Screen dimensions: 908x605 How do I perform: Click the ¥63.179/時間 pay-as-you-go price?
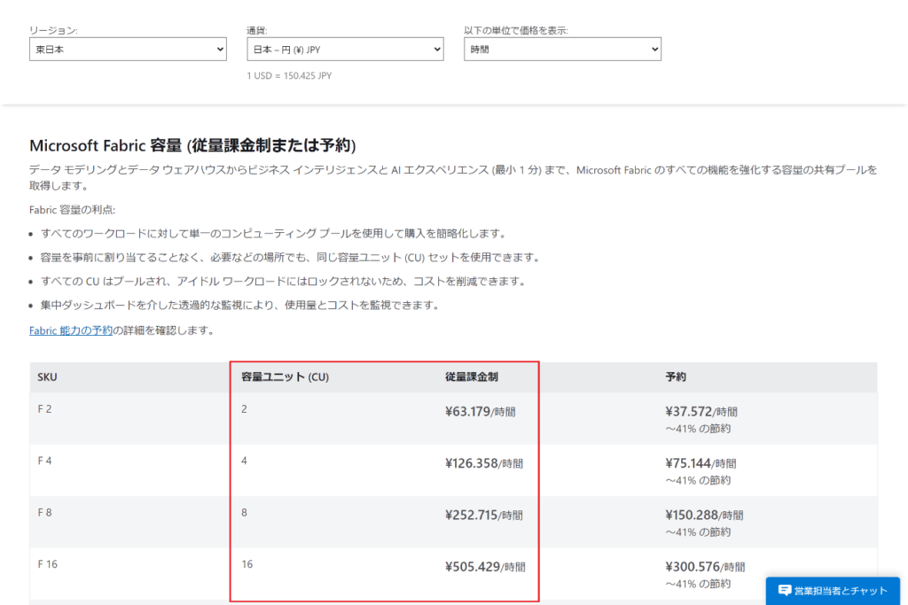click(x=480, y=412)
